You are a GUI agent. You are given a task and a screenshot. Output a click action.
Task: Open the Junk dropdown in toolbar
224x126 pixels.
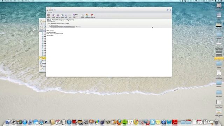(x=76, y=17)
